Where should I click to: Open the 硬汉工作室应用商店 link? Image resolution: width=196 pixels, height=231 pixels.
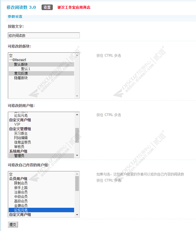click(x=74, y=7)
